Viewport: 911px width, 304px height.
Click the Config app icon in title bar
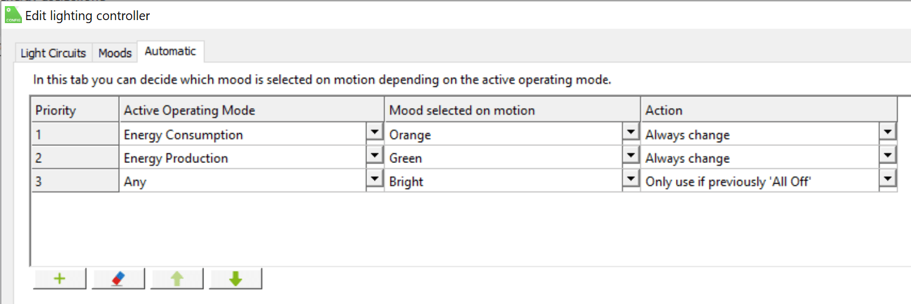(13, 15)
